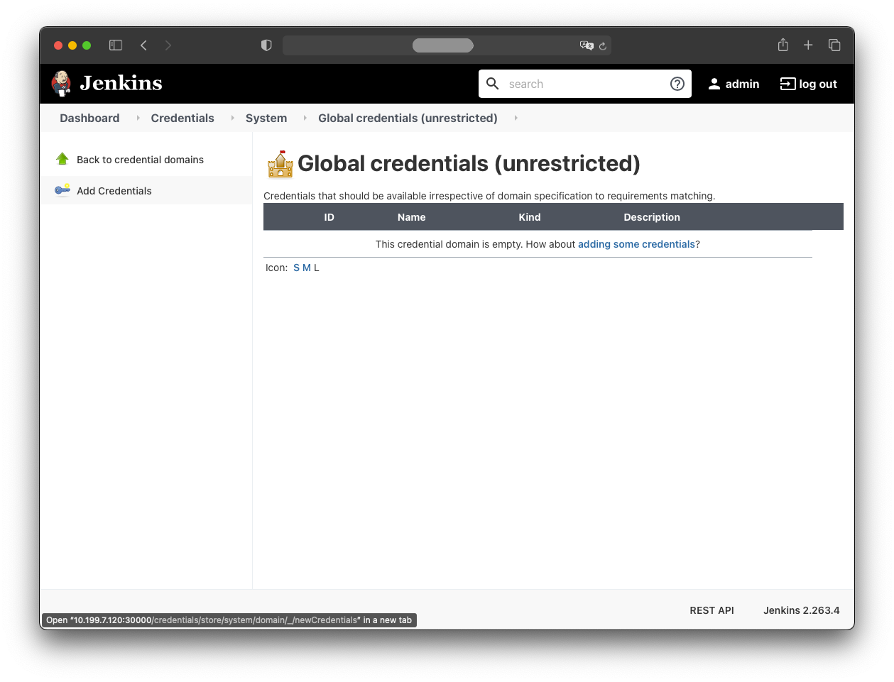This screenshot has width=894, height=682.
Task: Click the log out link
Action: [809, 84]
